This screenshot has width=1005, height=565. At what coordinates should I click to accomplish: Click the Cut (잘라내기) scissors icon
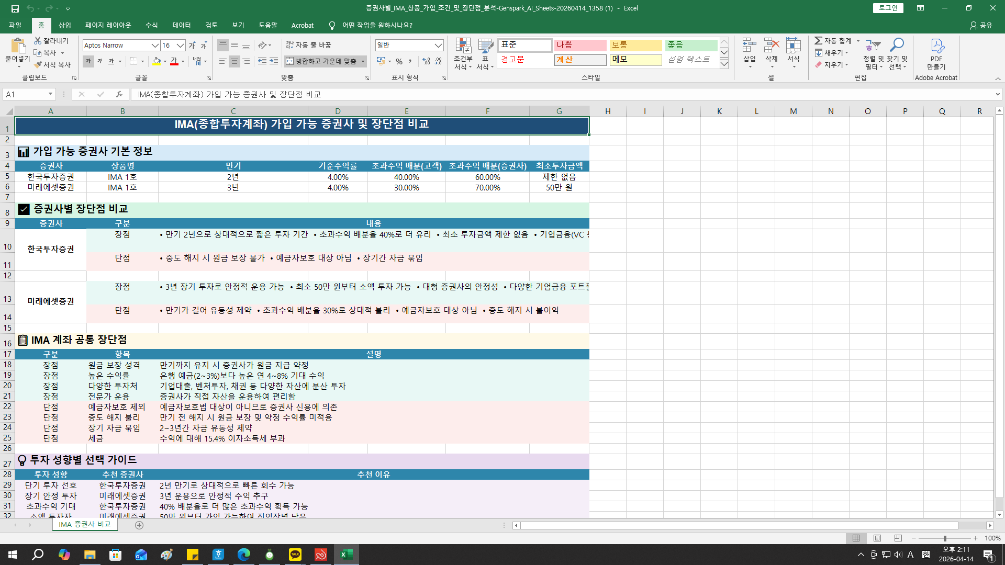tap(38, 41)
